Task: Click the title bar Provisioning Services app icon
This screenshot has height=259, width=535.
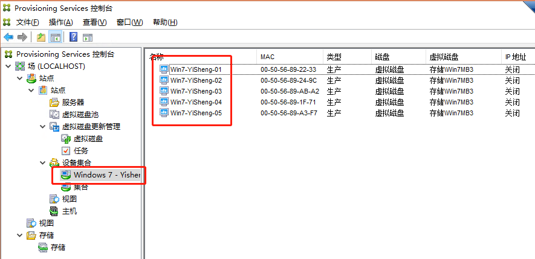Action: [x=7, y=8]
